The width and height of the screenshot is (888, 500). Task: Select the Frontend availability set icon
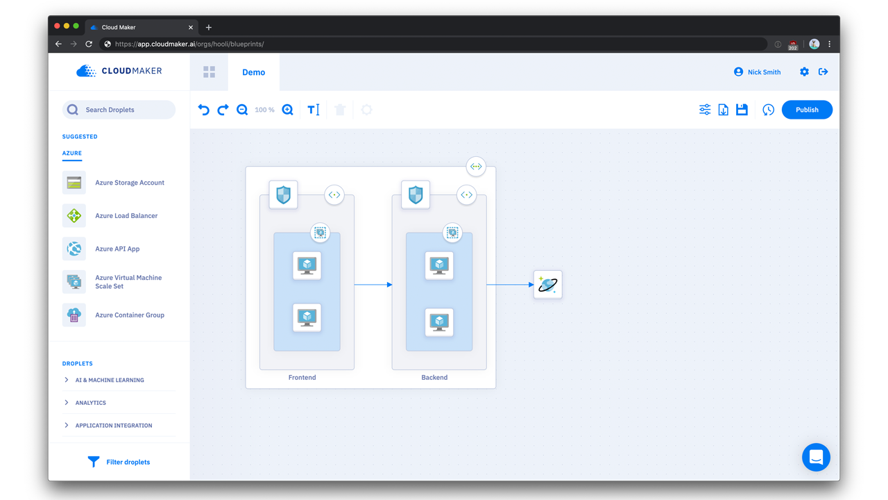tap(320, 233)
